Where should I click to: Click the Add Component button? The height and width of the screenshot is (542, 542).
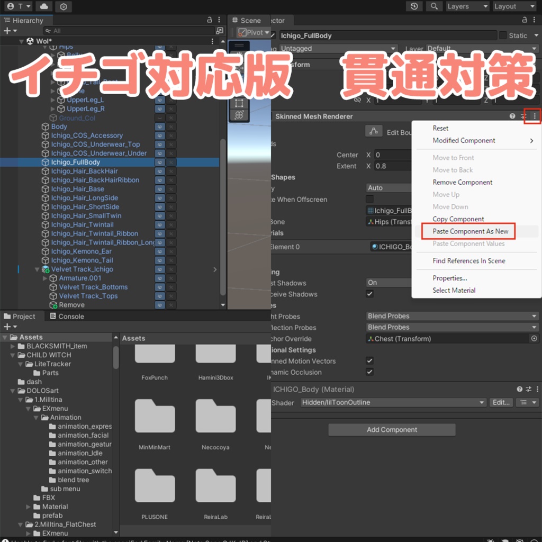click(392, 430)
